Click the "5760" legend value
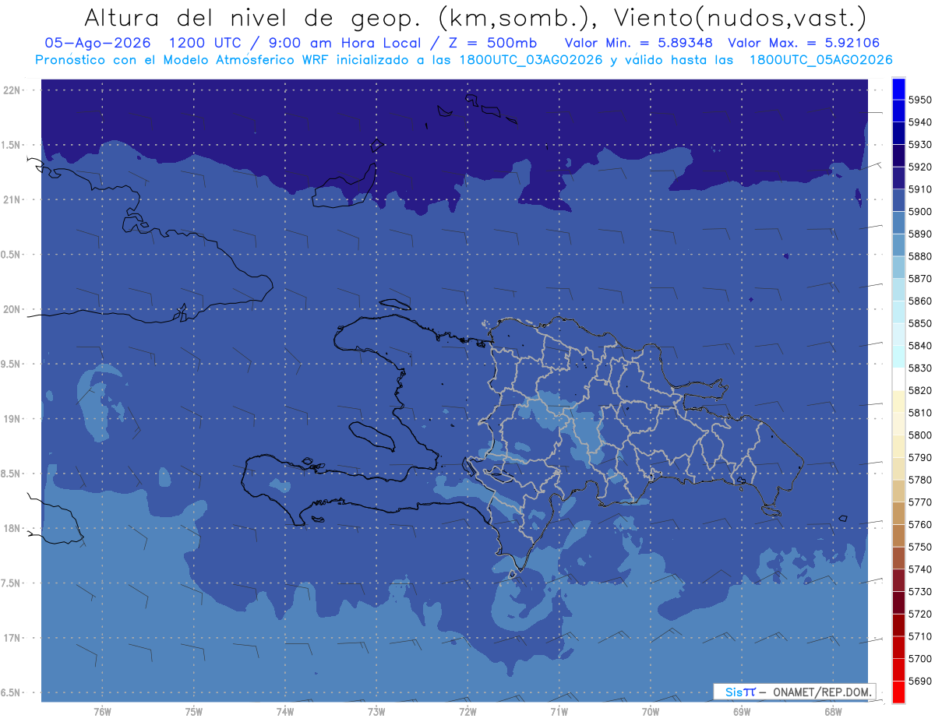Image resolution: width=935 pixels, height=722 pixels. tap(920, 524)
